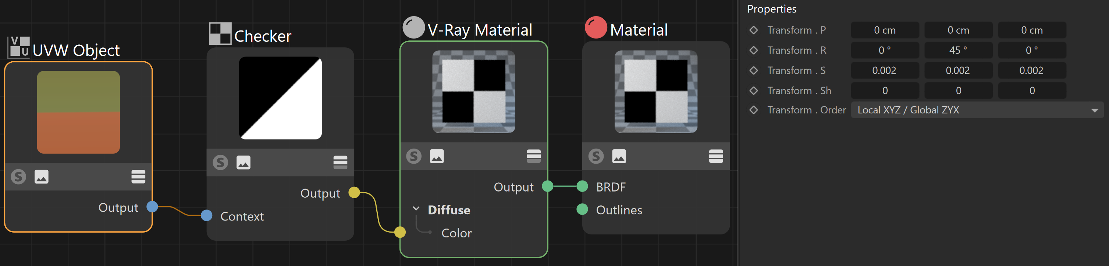The width and height of the screenshot is (1109, 266).
Task: Click the Checker node title icon
Action: click(x=220, y=34)
